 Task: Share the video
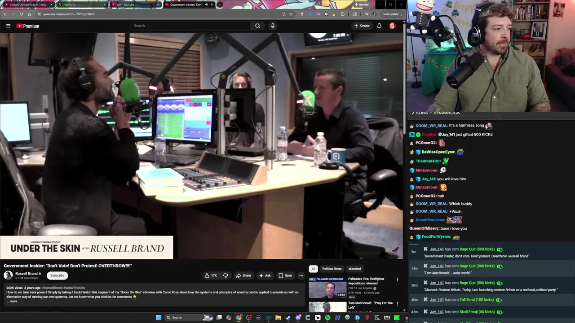(243, 275)
